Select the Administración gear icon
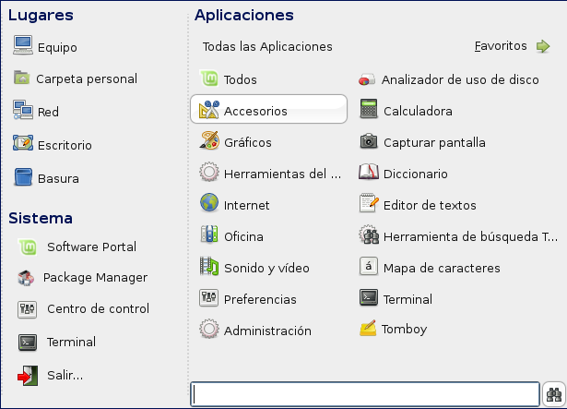The height and width of the screenshot is (409, 567). point(209,329)
